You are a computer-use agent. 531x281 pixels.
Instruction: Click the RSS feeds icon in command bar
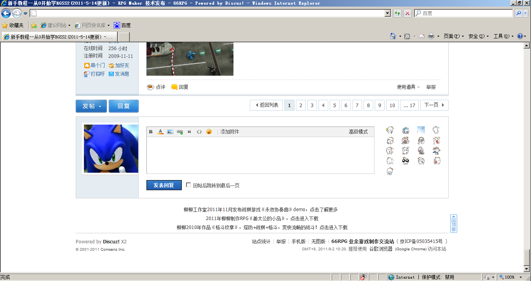407,36
